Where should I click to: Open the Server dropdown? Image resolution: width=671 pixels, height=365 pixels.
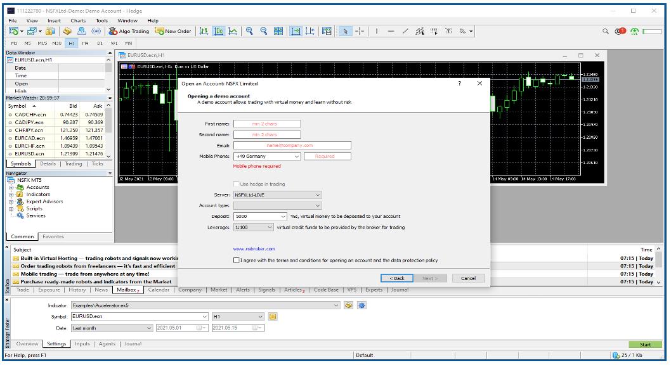click(x=278, y=195)
